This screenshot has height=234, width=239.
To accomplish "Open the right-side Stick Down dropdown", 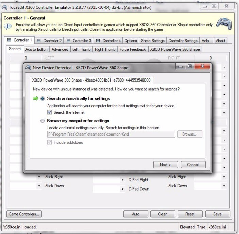I will tap(224, 186).
